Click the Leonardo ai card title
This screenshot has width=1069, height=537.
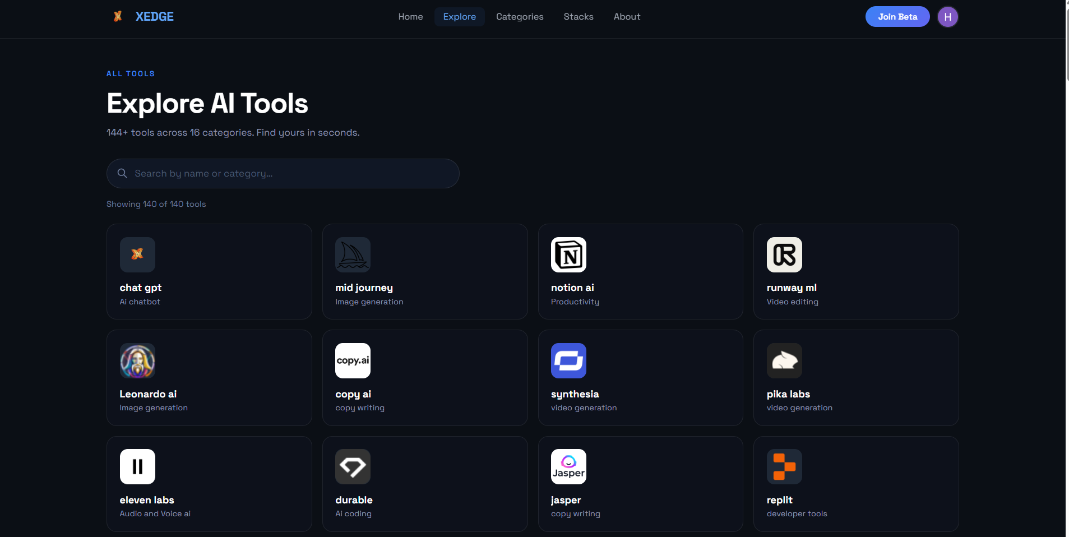(148, 394)
